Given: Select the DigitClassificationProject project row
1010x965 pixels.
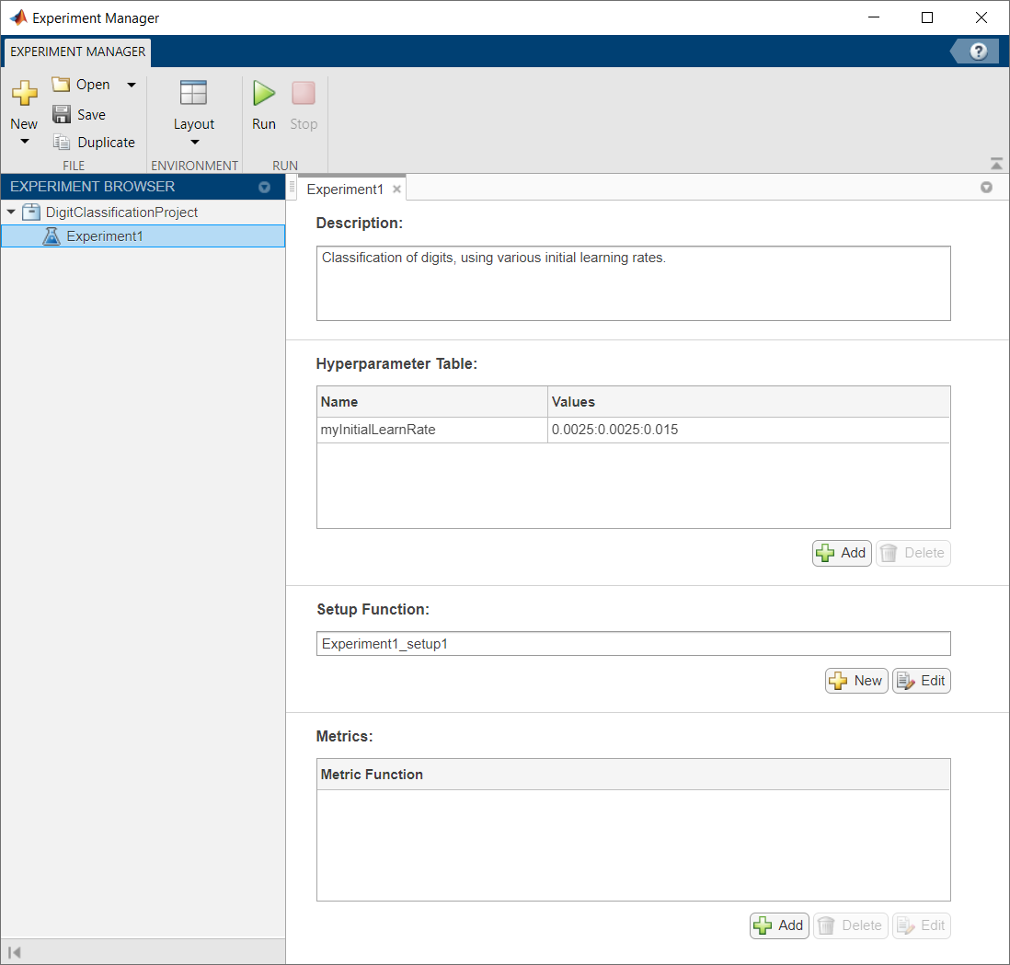Looking at the screenshot, I should (143, 212).
